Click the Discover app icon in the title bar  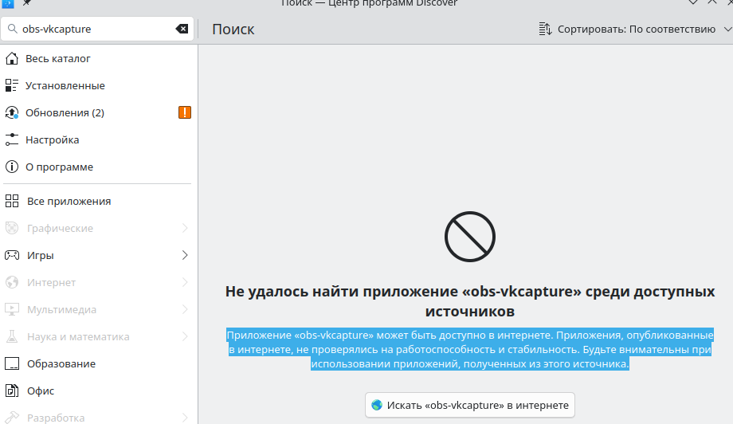click(8, 3)
